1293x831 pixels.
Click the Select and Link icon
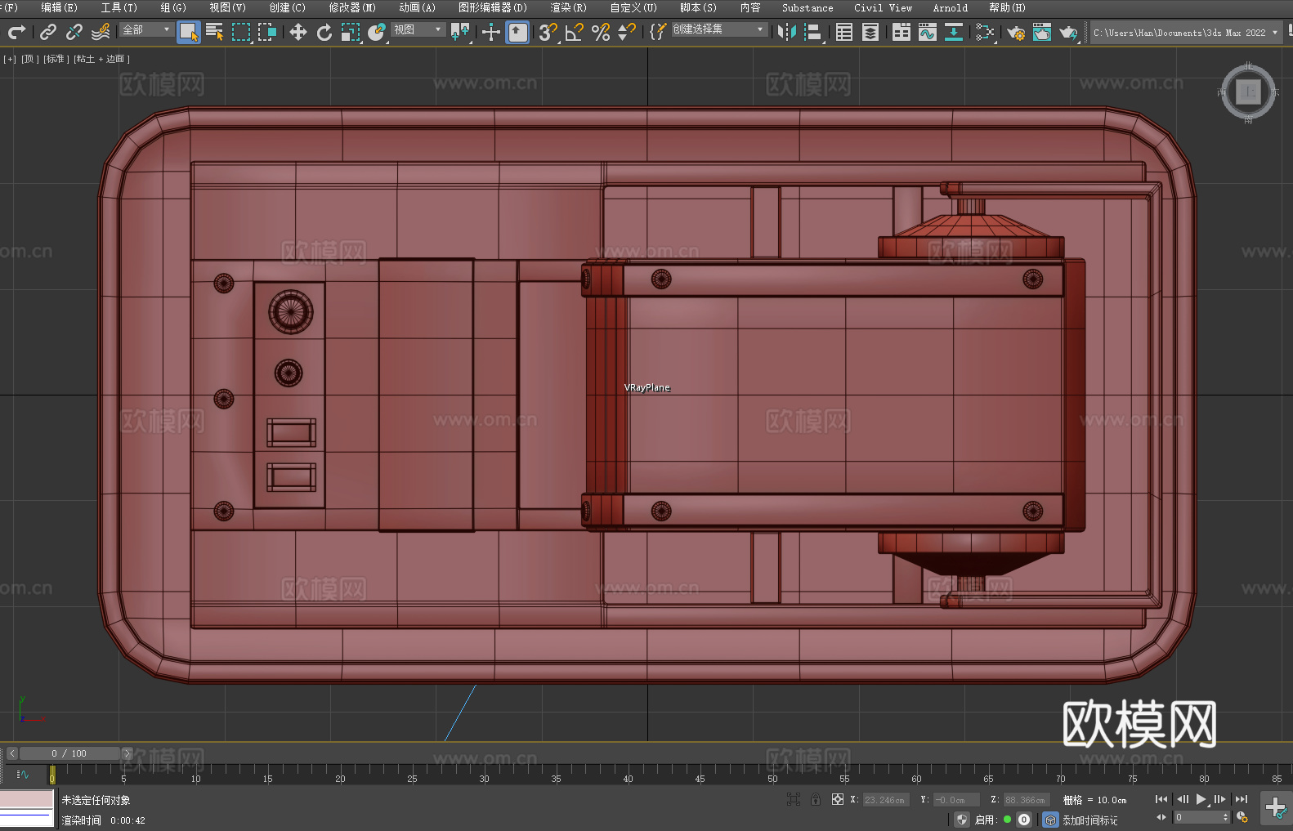(x=48, y=32)
